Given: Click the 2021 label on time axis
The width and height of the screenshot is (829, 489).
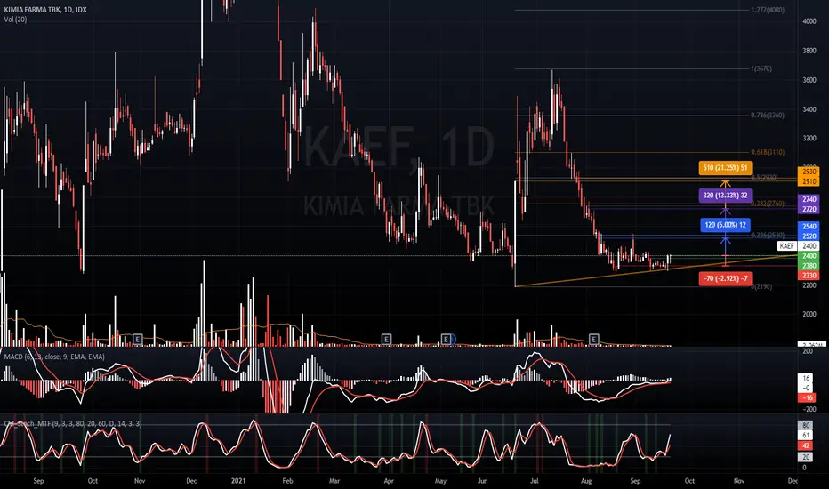Looking at the screenshot, I should pos(238,481).
